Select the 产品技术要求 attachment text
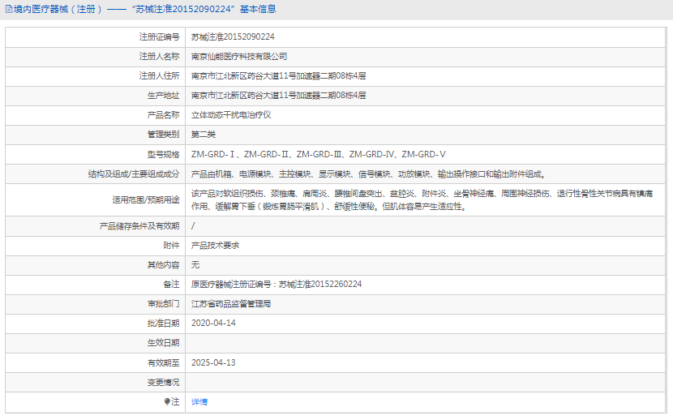This screenshot has height=420, width=673. coord(215,246)
